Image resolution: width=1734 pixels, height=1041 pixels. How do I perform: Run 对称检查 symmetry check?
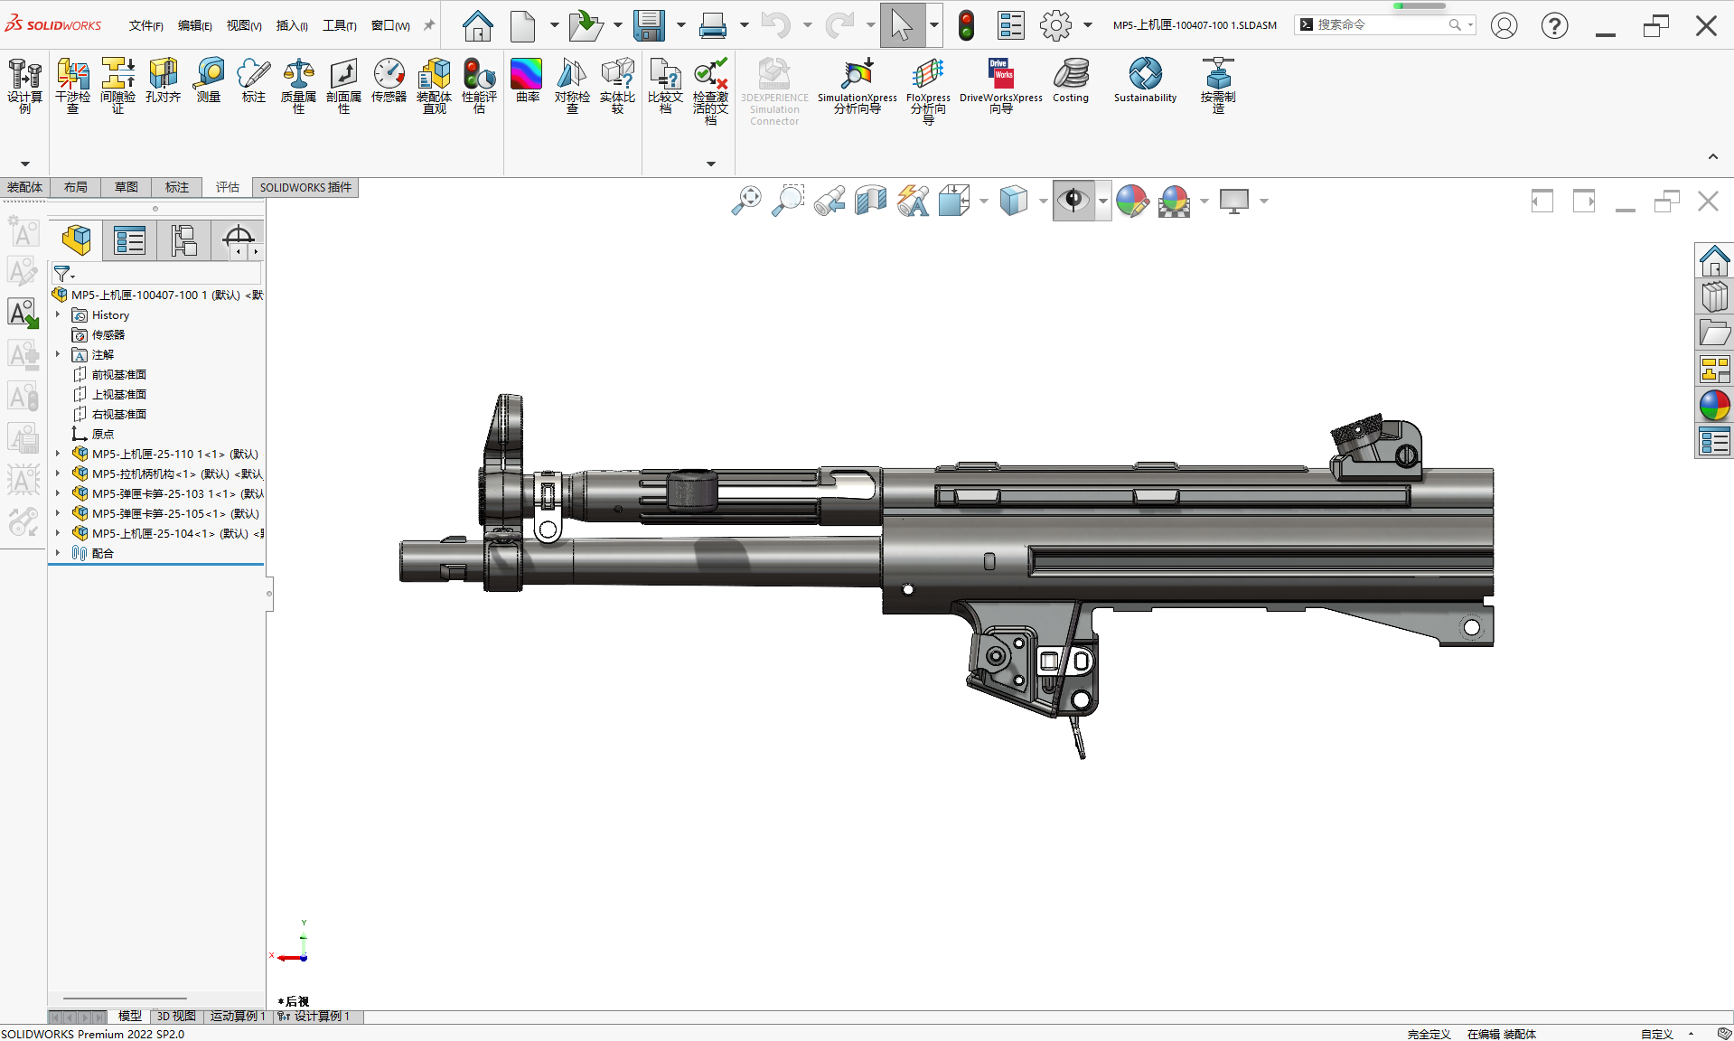572,85
